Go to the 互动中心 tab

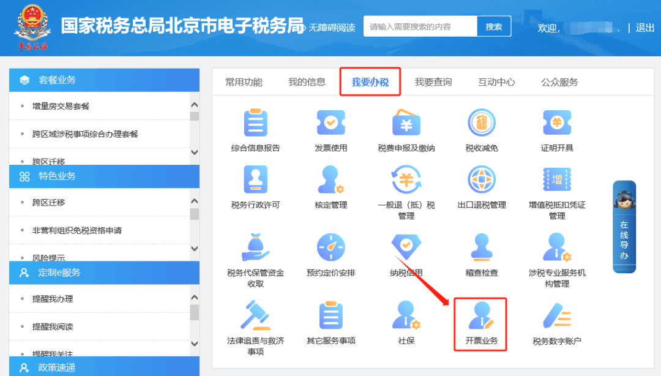(x=496, y=82)
